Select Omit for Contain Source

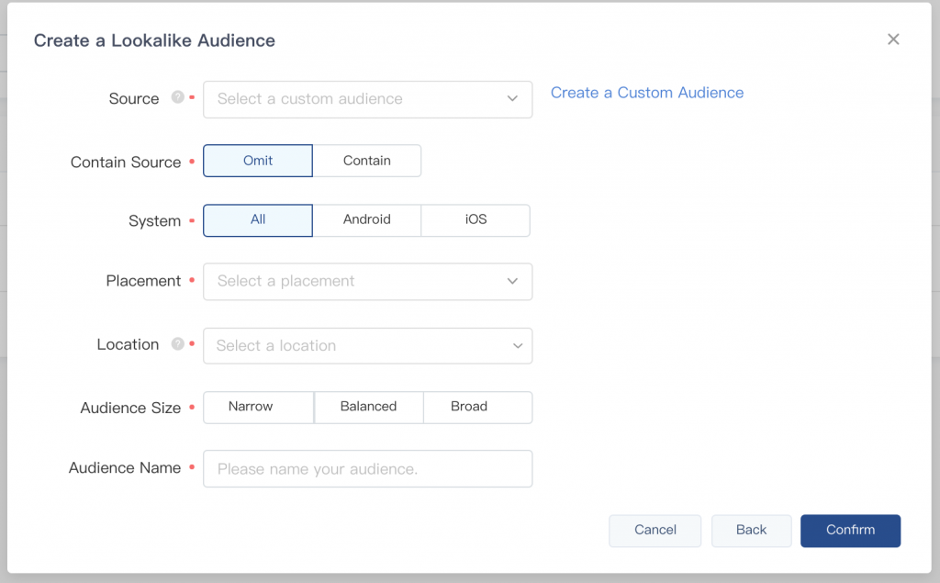[x=258, y=161]
